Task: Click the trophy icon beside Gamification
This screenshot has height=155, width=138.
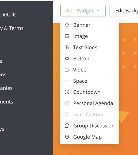Action: 67,114
